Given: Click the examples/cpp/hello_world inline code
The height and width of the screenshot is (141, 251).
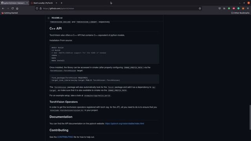Looking at the screenshot, I should pos(97,96).
